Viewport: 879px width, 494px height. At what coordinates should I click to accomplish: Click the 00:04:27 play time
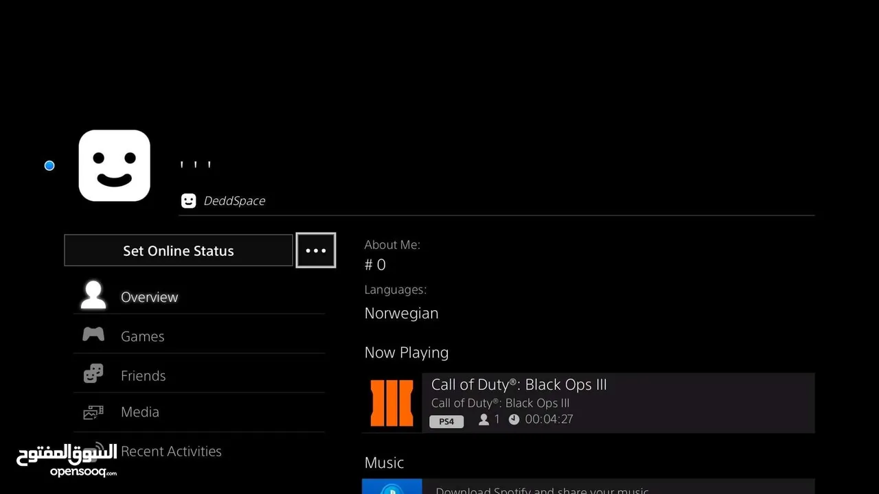549,419
